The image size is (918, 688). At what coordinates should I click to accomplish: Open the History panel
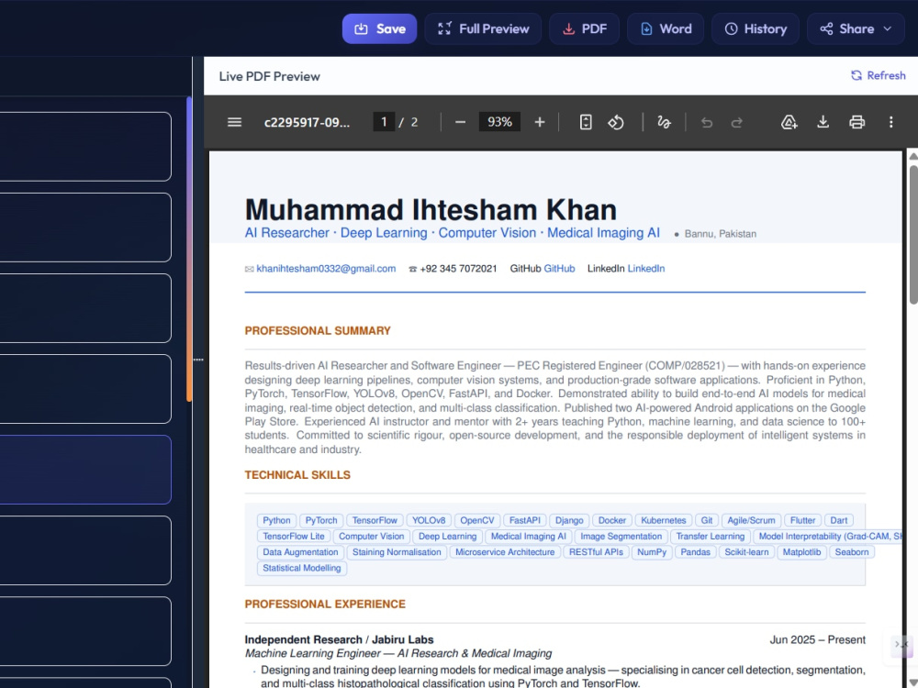click(756, 28)
